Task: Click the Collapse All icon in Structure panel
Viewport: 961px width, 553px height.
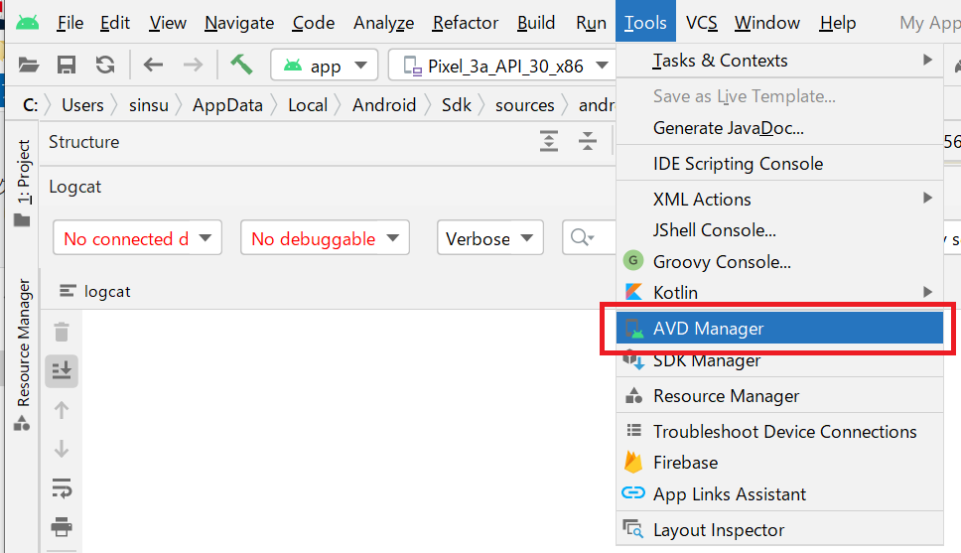Action: click(x=587, y=141)
